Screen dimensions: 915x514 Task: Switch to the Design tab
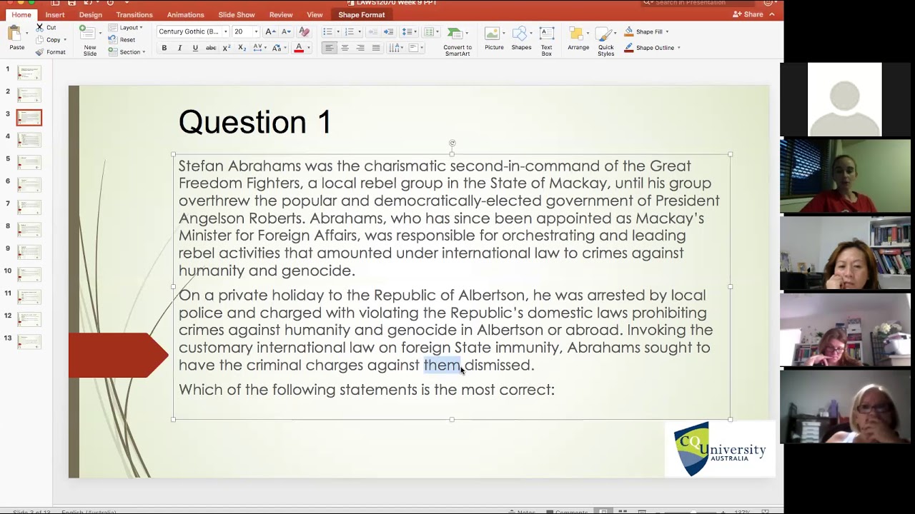point(90,14)
